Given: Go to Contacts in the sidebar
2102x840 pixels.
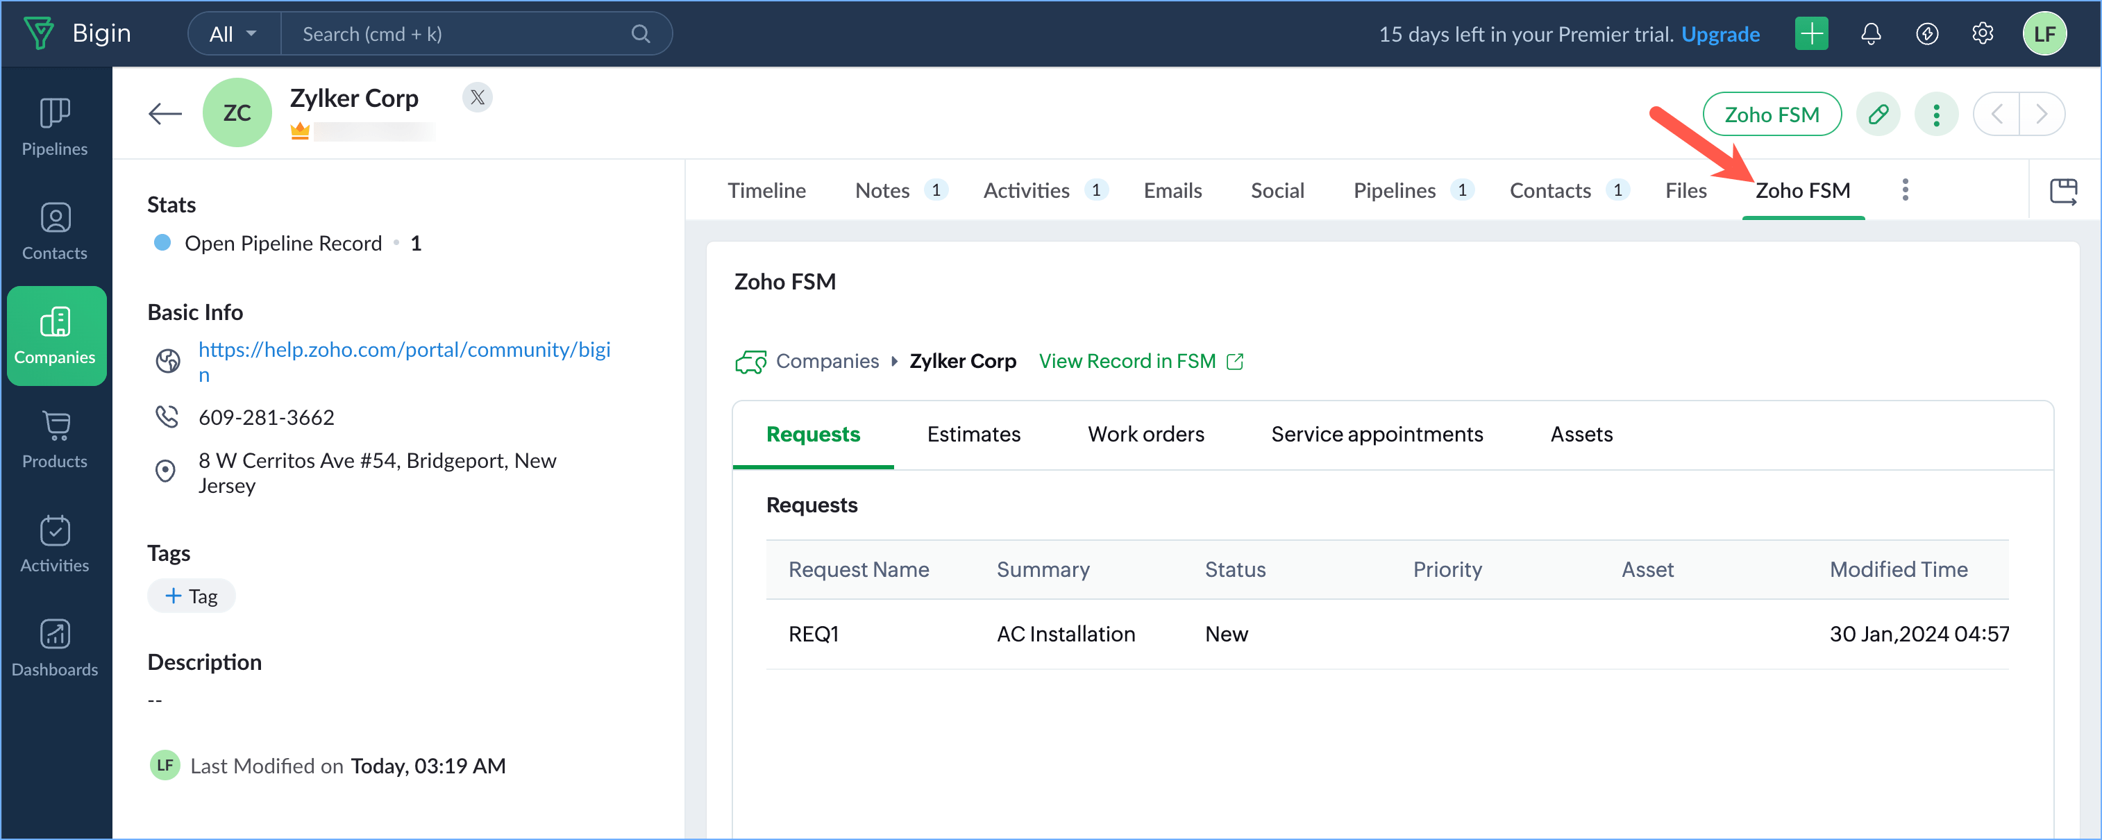Looking at the screenshot, I should (55, 231).
